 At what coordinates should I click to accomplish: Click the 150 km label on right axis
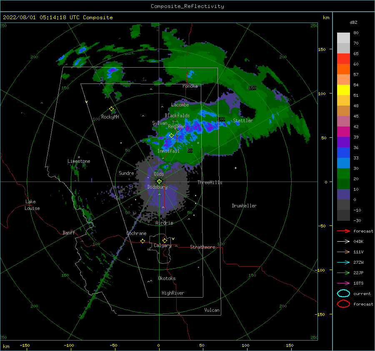pos(322,49)
